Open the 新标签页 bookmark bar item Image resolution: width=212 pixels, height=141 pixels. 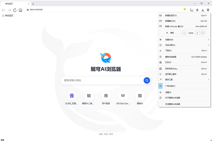pos(8,16)
